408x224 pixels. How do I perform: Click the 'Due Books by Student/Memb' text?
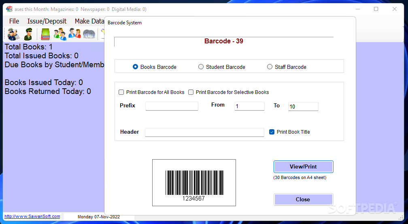click(54, 64)
